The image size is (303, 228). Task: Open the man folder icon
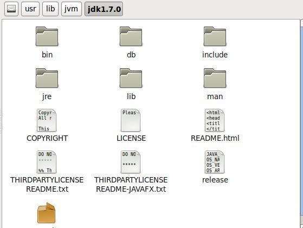coord(215,78)
